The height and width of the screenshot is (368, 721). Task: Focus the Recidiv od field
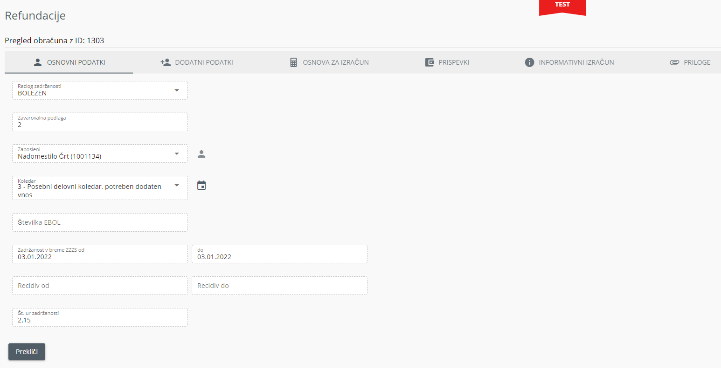(100, 286)
